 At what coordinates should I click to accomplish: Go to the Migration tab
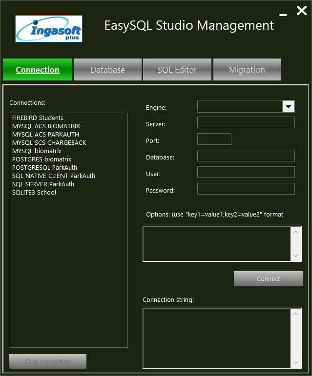[247, 70]
